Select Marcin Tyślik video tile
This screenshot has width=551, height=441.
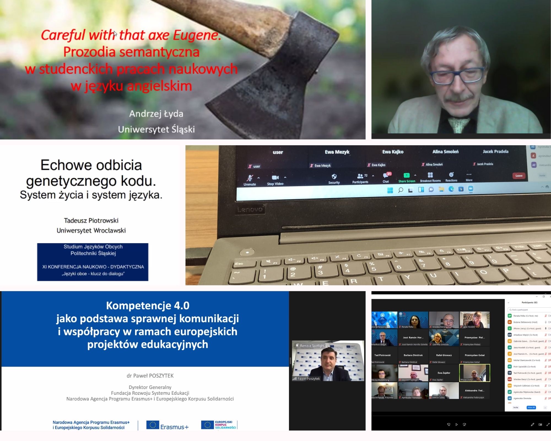444,391
